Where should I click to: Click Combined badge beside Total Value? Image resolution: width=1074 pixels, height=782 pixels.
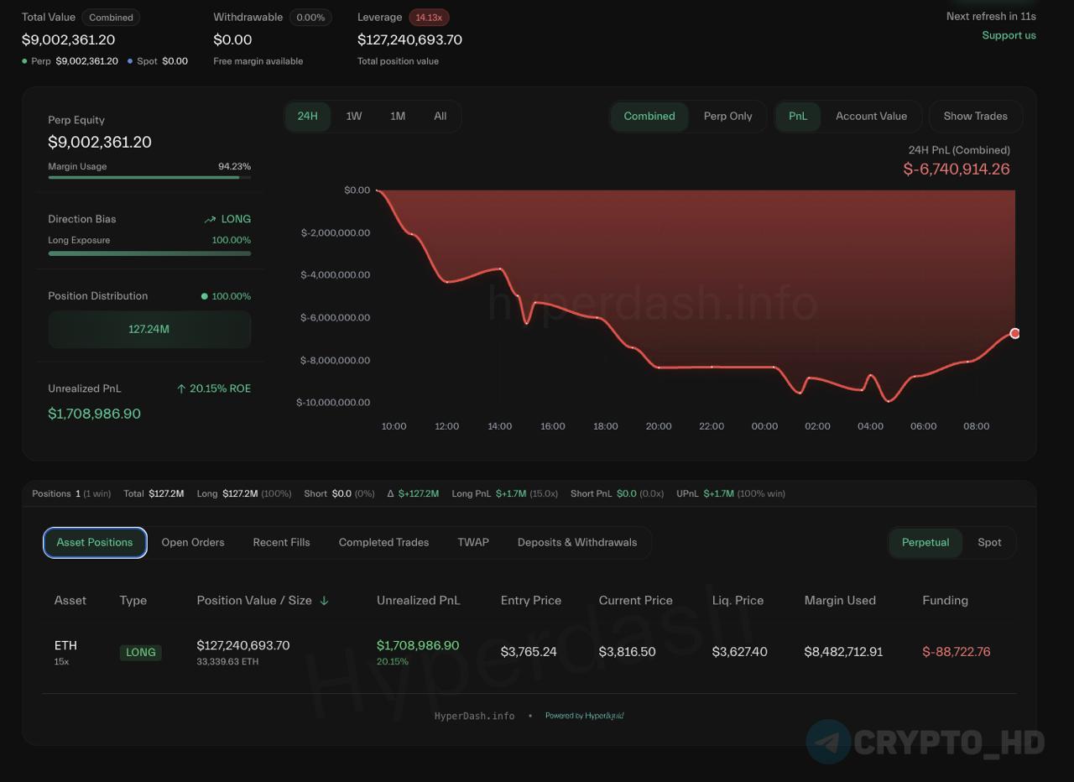click(111, 17)
